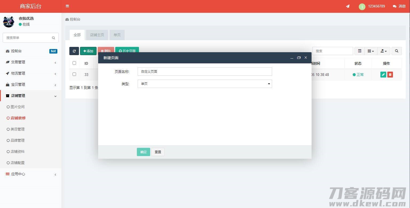Switch to the 店铺主页 tab

[x=97, y=35]
